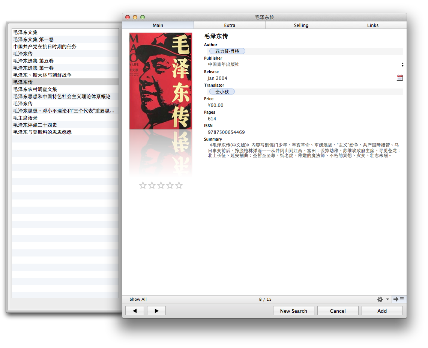Add this book to the library

click(382, 310)
